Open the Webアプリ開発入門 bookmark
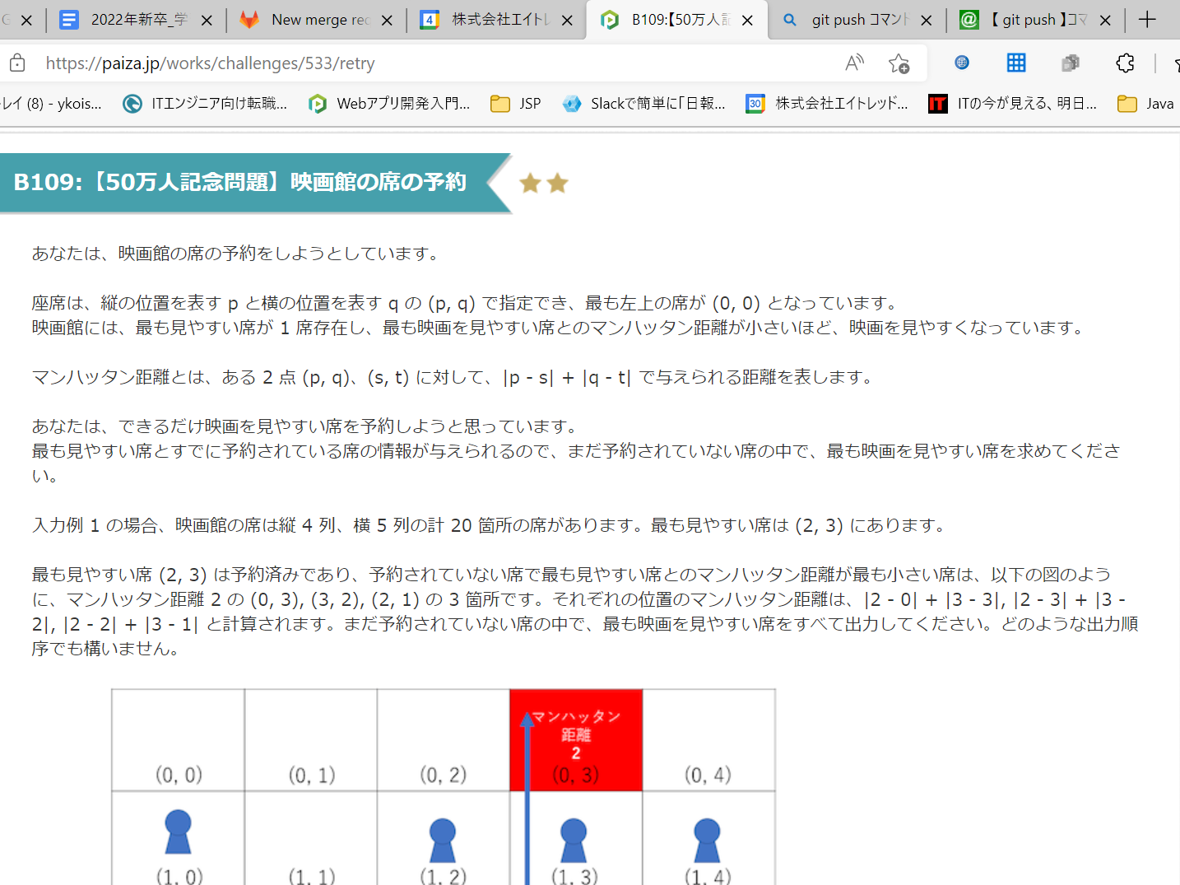Screen dimensions: 1180x885 (390, 104)
